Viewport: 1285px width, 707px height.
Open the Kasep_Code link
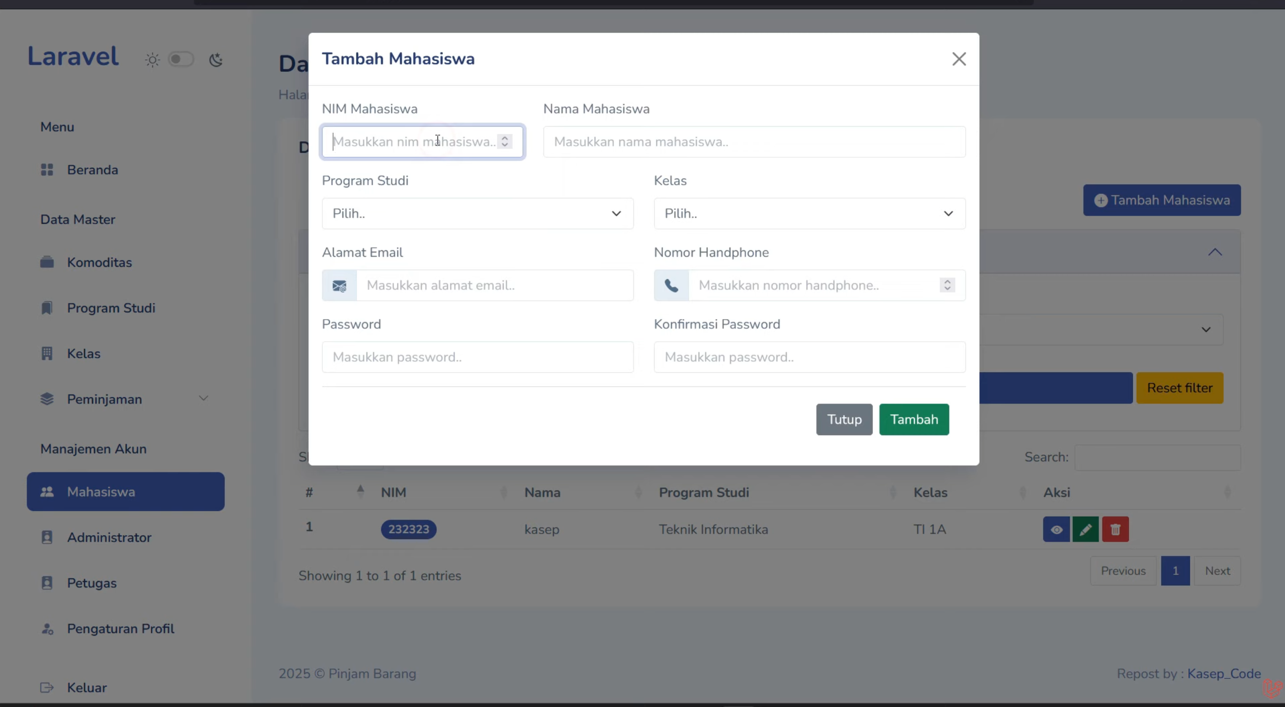coord(1224,674)
